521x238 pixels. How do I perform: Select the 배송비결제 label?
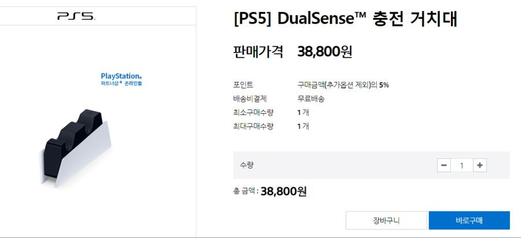250,99
